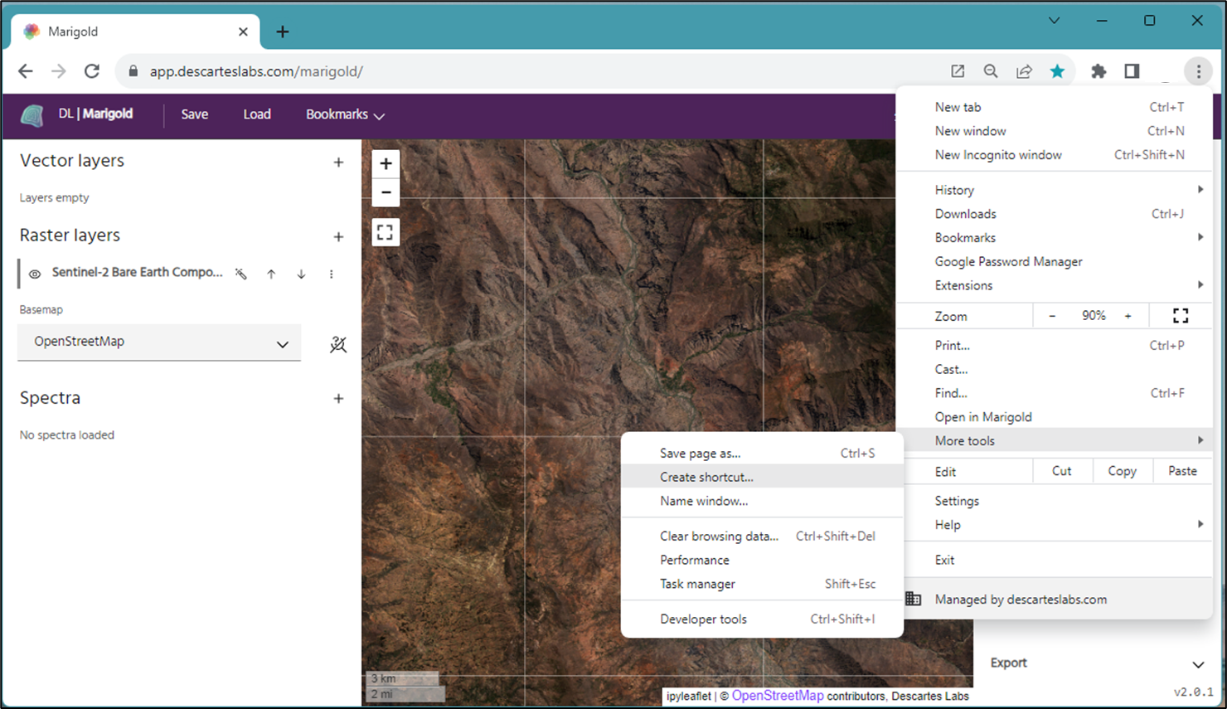The image size is (1227, 709).
Task: Open Chrome Settings
Action: click(x=1055, y=501)
